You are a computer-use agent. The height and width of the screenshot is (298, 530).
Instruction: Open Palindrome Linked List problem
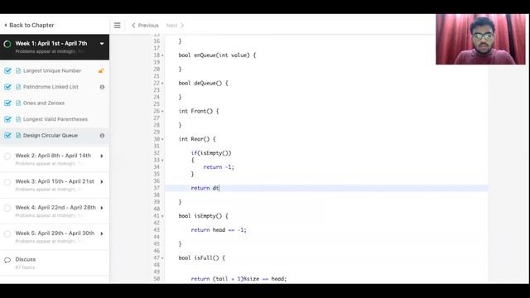[x=51, y=87]
